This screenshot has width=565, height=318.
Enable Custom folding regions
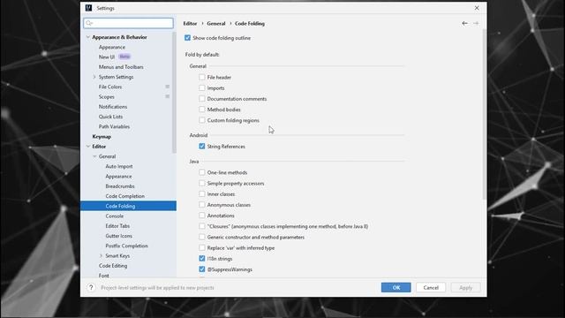(202, 120)
